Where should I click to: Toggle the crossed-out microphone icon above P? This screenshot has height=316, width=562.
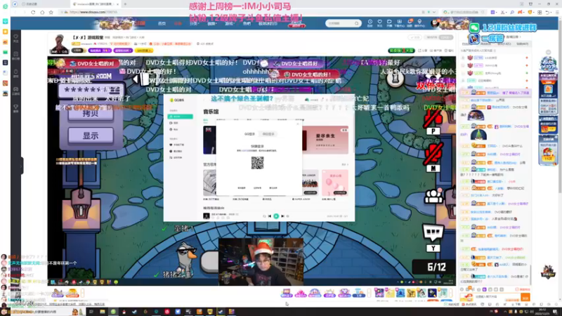[433, 119]
